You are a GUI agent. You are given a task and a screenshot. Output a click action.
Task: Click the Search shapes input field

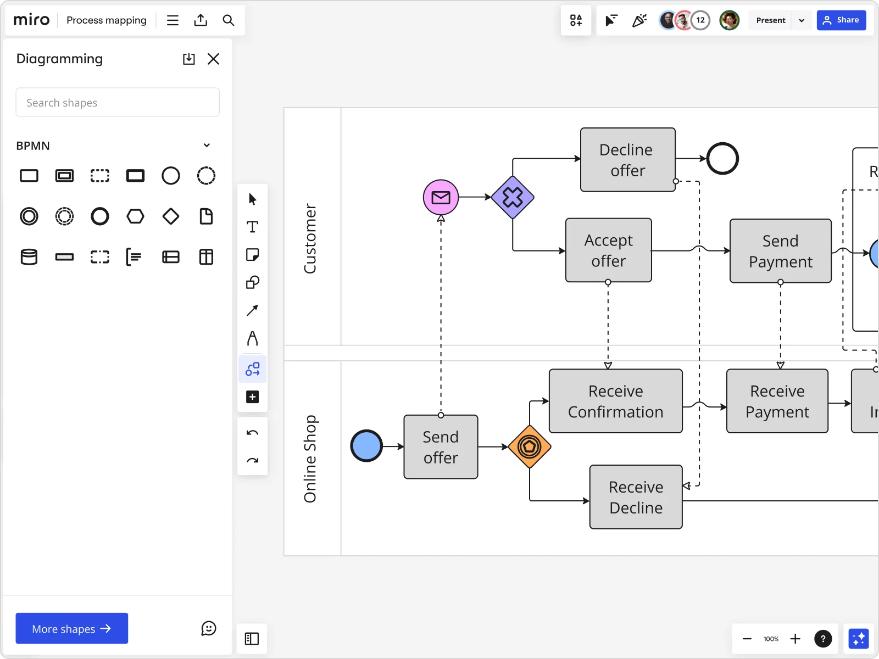tap(117, 102)
